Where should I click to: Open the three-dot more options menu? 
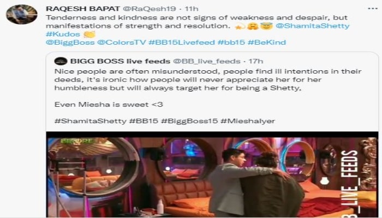(373, 9)
